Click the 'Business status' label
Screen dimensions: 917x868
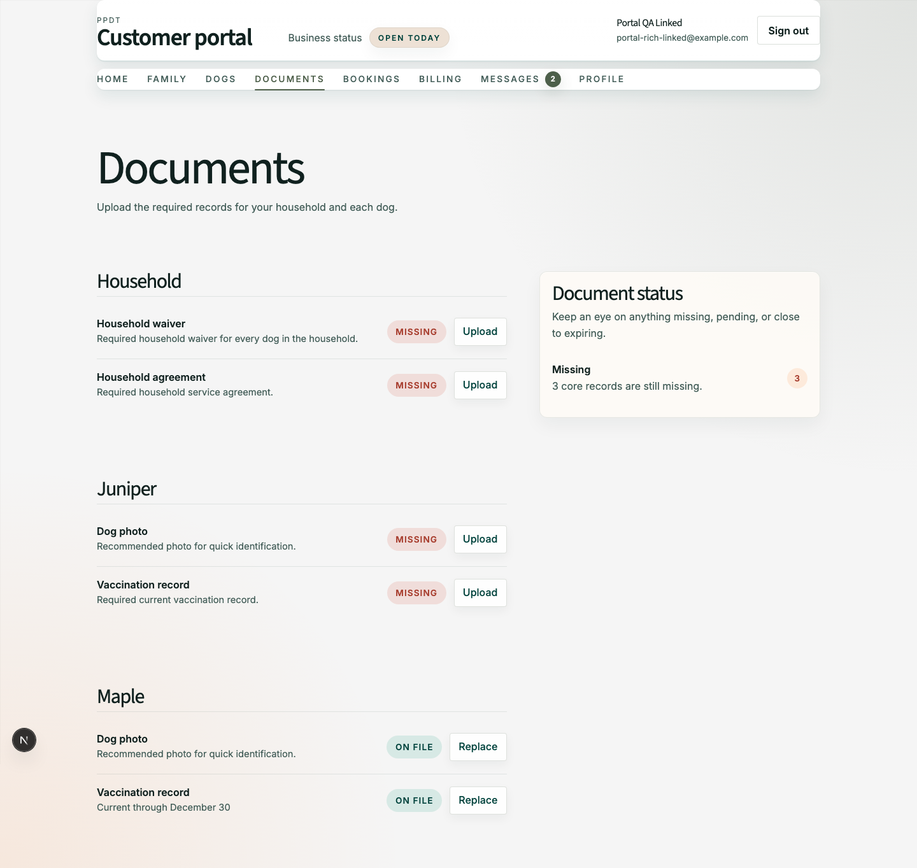pyautogui.click(x=325, y=38)
